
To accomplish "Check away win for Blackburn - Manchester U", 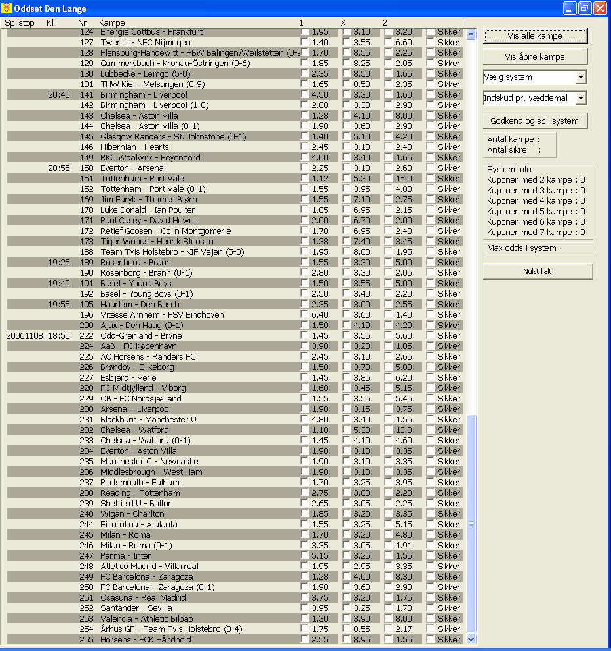I will coord(389,419).
